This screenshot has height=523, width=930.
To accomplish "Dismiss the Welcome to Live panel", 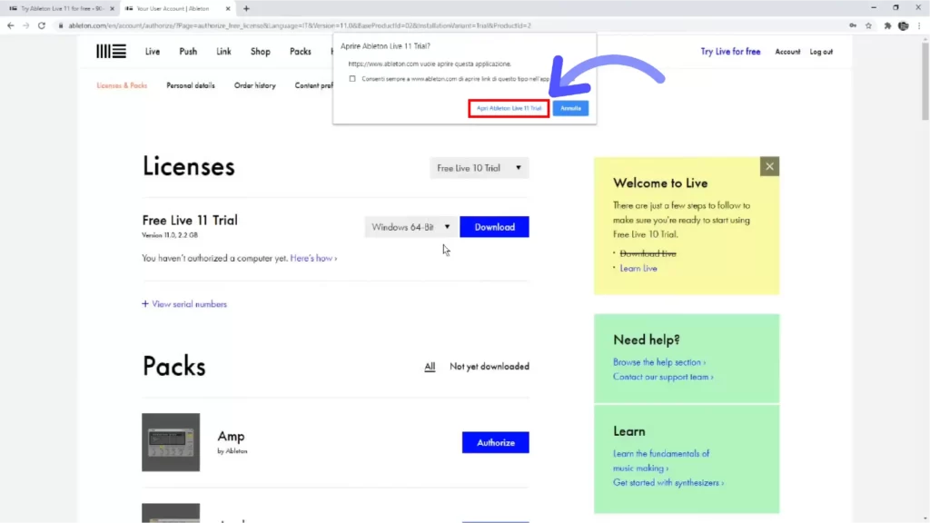I will tap(769, 167).
